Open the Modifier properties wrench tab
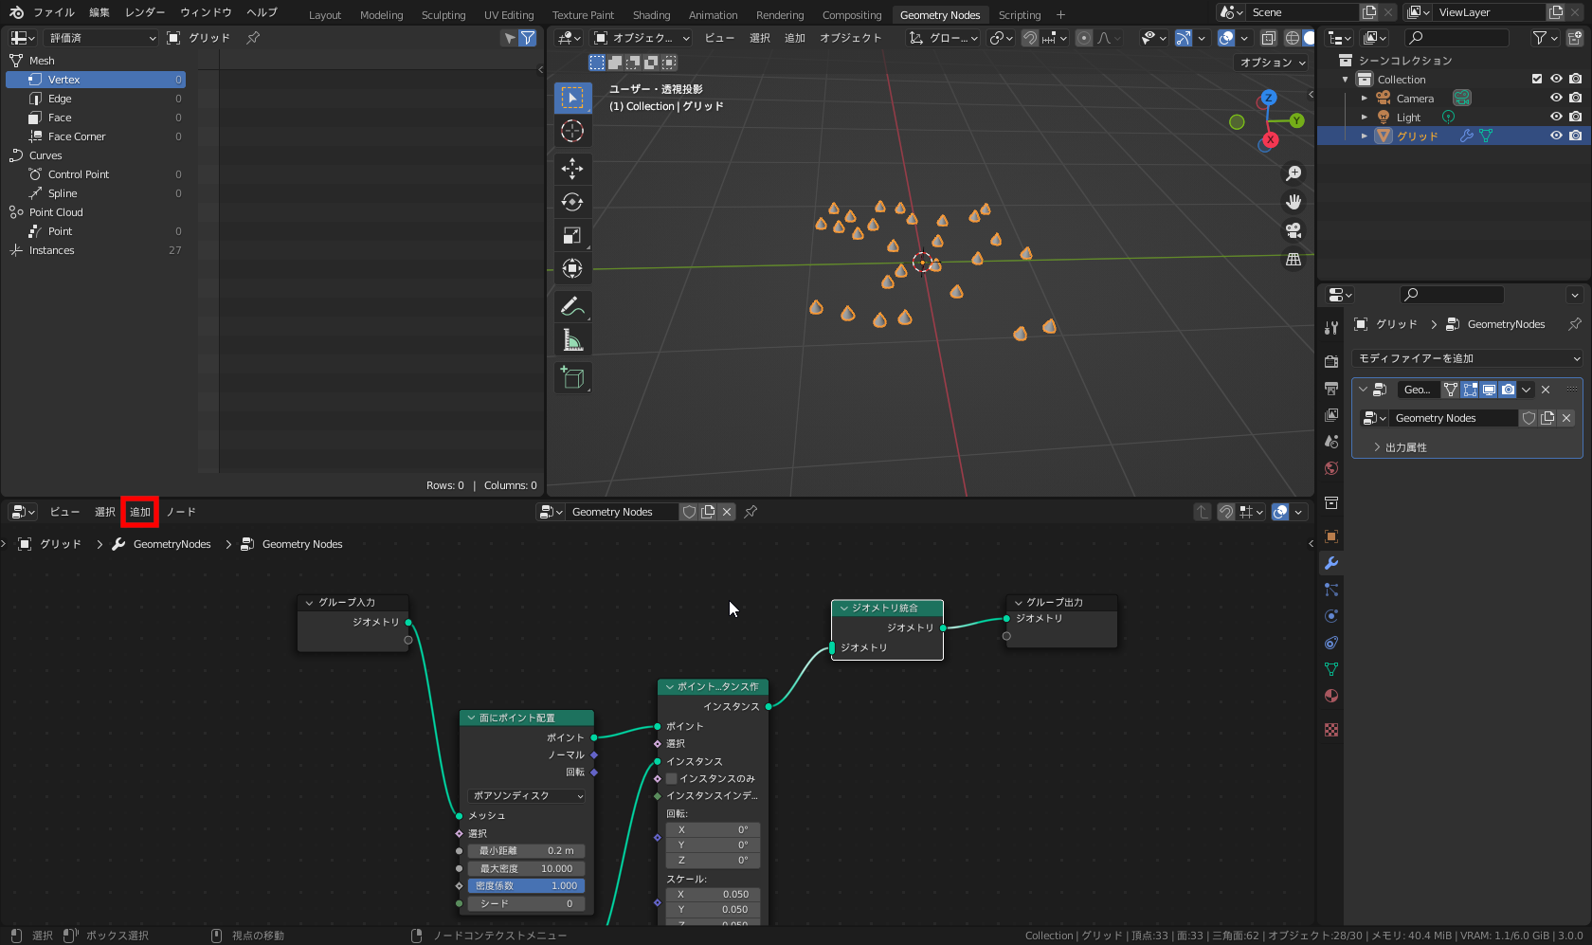 tap(1331, 563)
